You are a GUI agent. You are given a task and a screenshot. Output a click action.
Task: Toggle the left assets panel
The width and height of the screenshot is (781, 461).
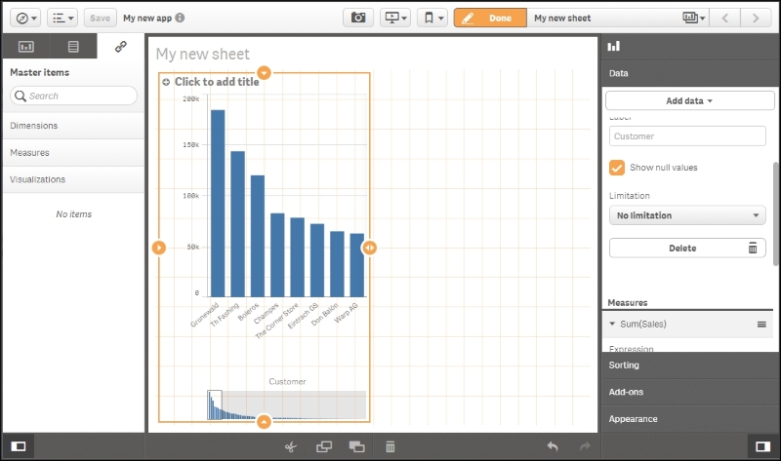(x=19, y=446)
